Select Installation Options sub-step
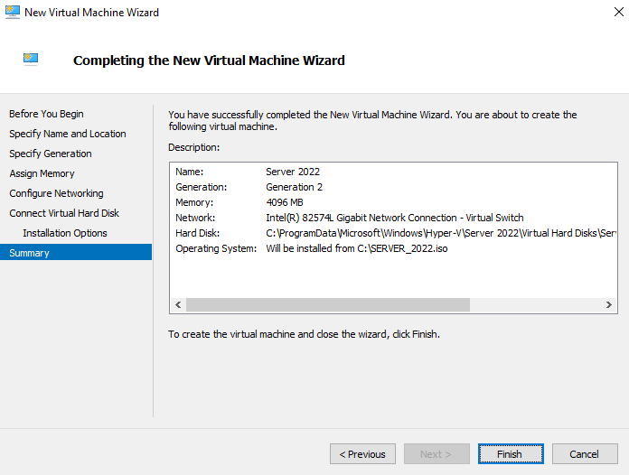The image size is (629, 475). [x=65, y=233]
